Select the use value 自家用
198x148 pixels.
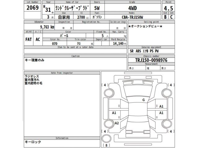(x=64, y=17)
